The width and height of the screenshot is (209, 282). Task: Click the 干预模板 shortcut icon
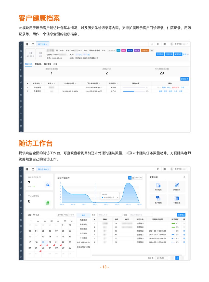tap(177, 199)
